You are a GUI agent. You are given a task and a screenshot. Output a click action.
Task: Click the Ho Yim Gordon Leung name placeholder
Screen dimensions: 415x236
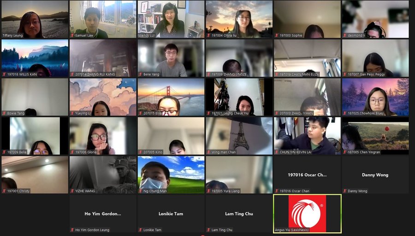[103, 213]
